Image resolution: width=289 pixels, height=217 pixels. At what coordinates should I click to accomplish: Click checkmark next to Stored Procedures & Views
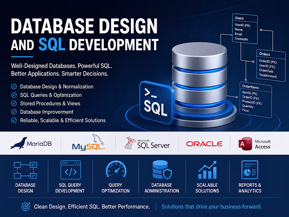14,103
